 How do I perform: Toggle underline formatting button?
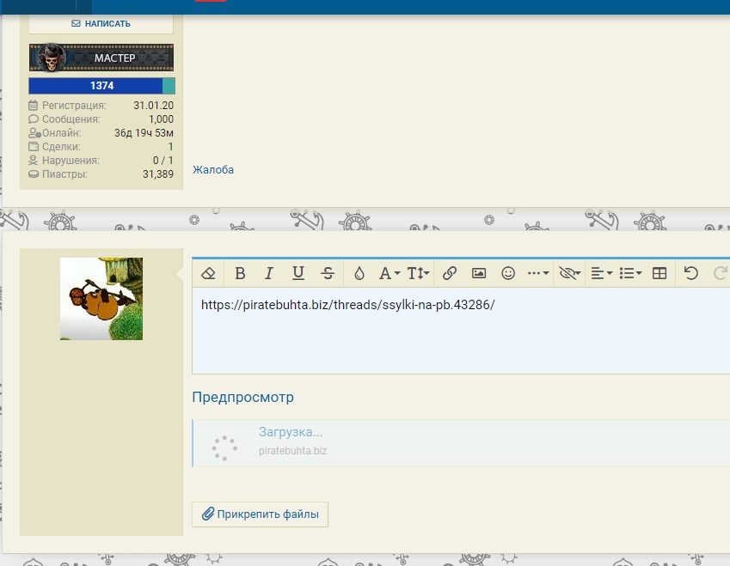coord(298,273)
